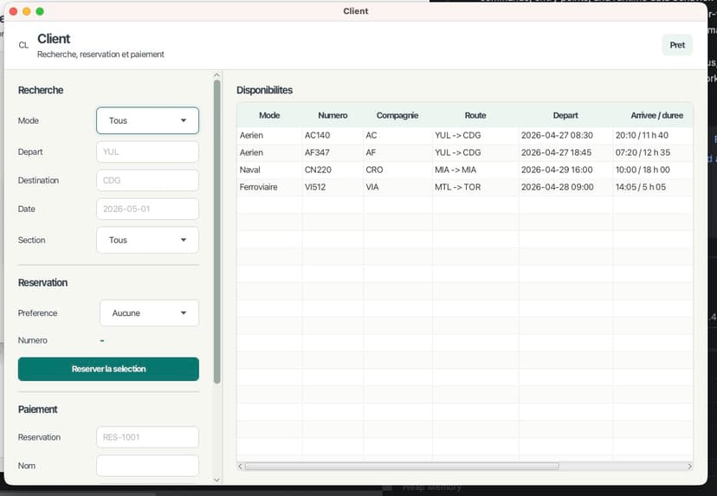This screenshot has width=717, height=496.
Task: Click the CL icon beside Client title
Action: click(23, 45)
